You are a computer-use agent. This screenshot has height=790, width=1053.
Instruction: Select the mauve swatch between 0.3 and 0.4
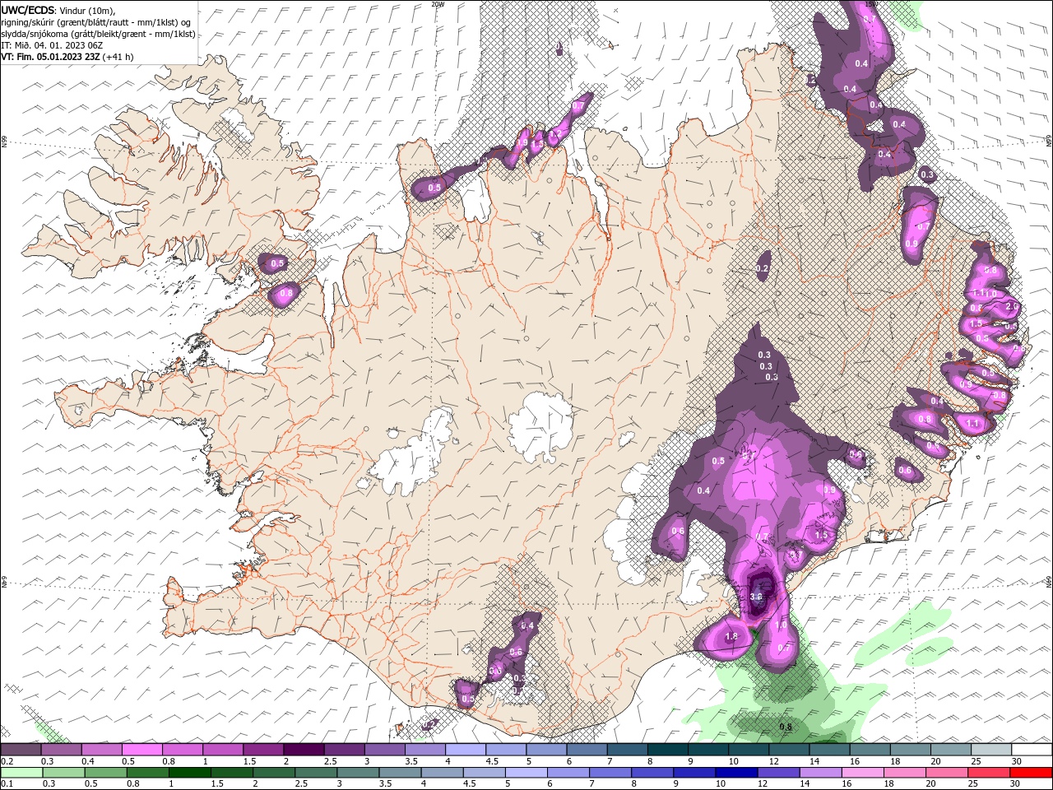61,750
